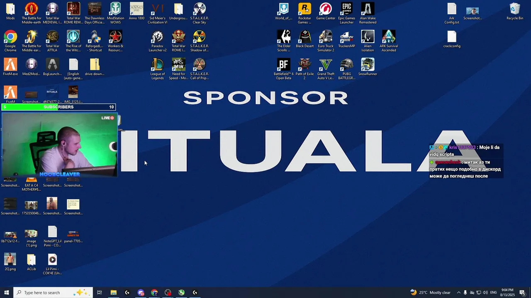Open Discord from the taskbar

(x=141, y=293)
